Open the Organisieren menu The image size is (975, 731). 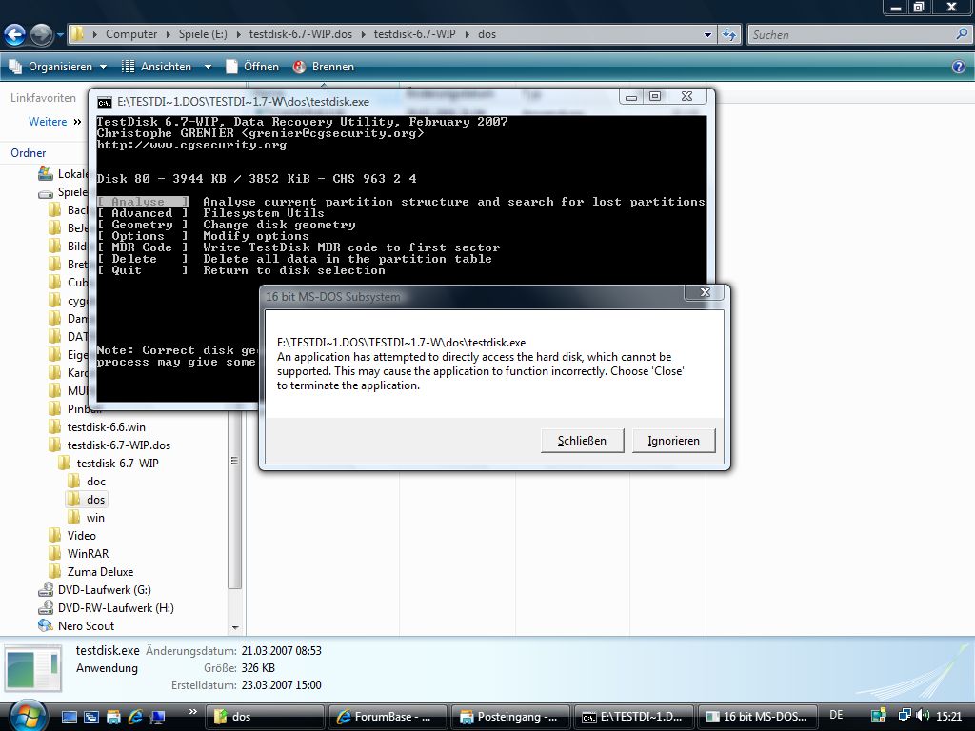tap(57, 67)
